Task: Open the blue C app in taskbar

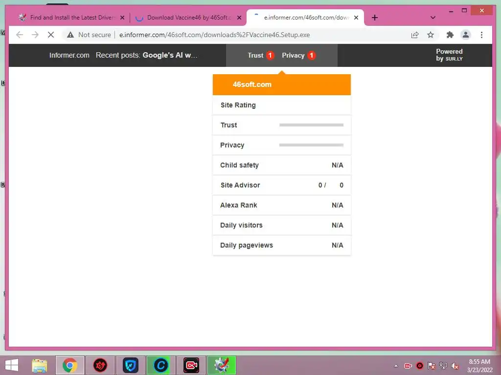Action: [160, 365]
